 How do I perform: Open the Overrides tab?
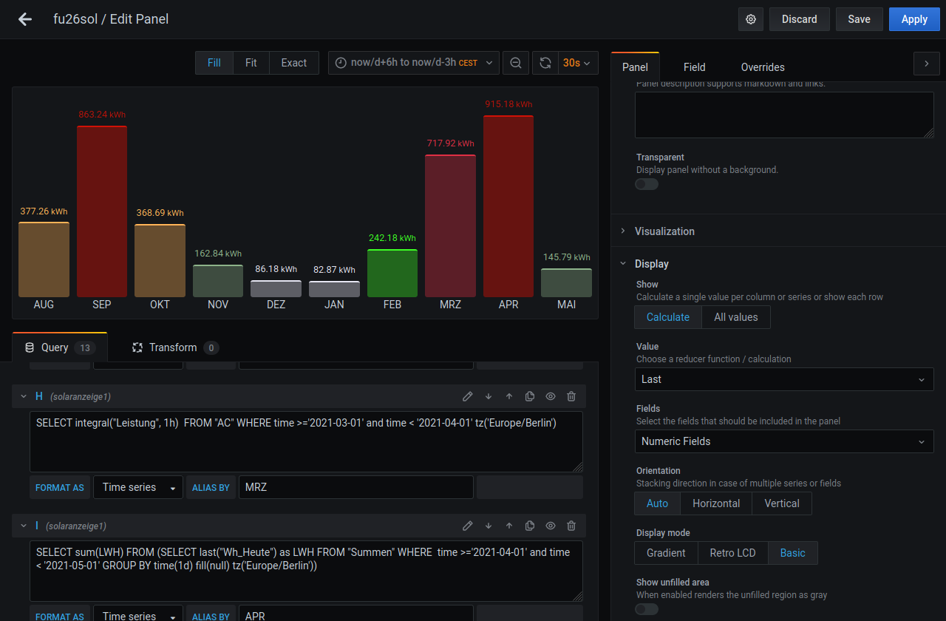pos(763,67)
